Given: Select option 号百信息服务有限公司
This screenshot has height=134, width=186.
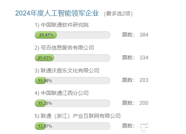Looking at the screenshot, I should click(64, 48).
